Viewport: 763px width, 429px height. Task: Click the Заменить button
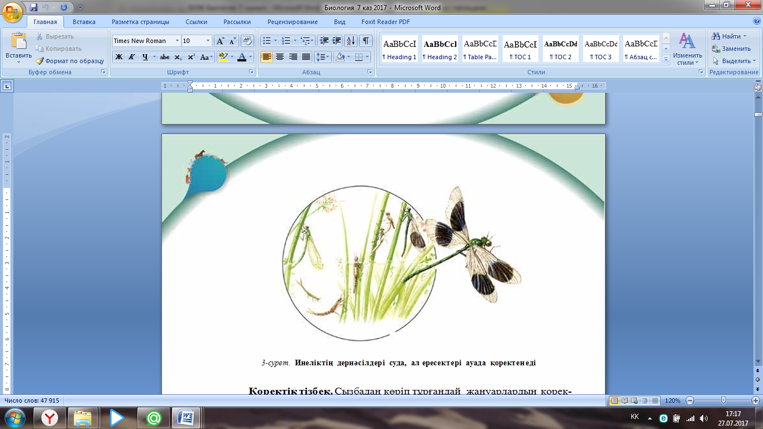tap(736, 49)
